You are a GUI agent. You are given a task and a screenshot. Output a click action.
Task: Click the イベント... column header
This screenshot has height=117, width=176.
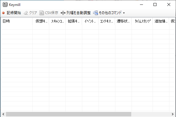90,21
